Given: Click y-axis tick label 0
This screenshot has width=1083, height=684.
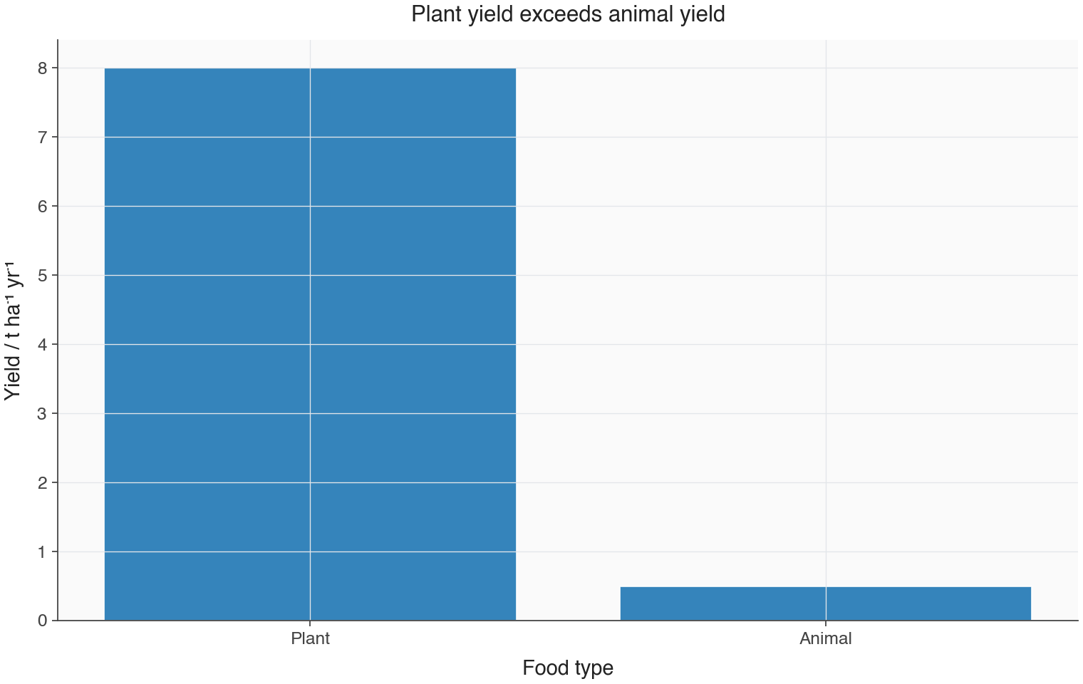Looking at the screenshot, I should click(x=43, y=621).
